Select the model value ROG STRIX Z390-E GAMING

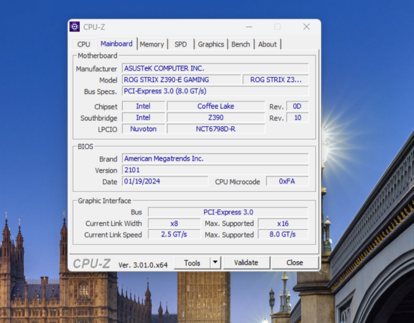[181, 80]
